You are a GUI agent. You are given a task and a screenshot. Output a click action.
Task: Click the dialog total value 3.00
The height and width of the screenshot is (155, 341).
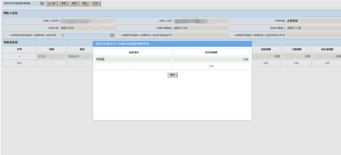(211, 66)
